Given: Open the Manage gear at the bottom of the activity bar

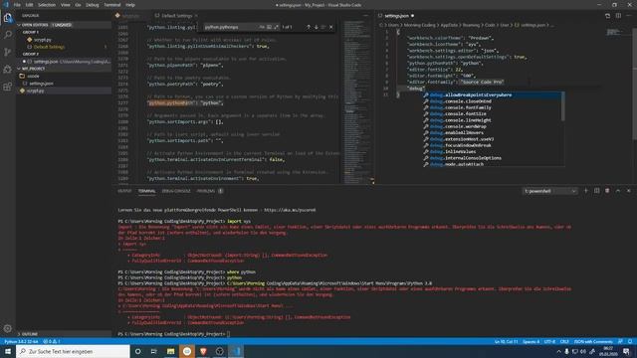Looking at the screenshot, I should click(x=8, y=328).
